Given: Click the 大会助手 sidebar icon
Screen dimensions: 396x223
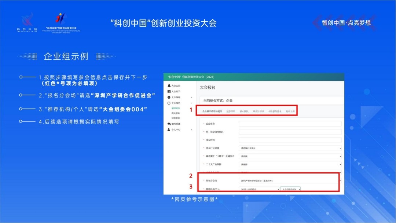Looking at the screenshot, I should 169,91.
